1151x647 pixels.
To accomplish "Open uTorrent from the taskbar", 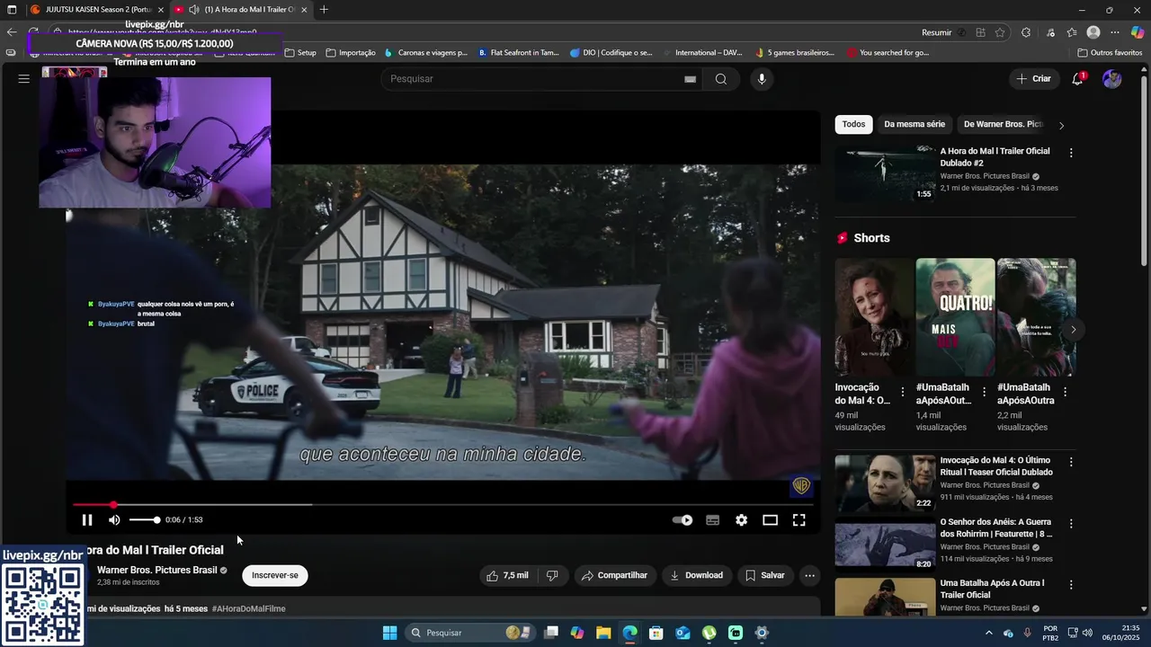I will (x=709, y=633).
